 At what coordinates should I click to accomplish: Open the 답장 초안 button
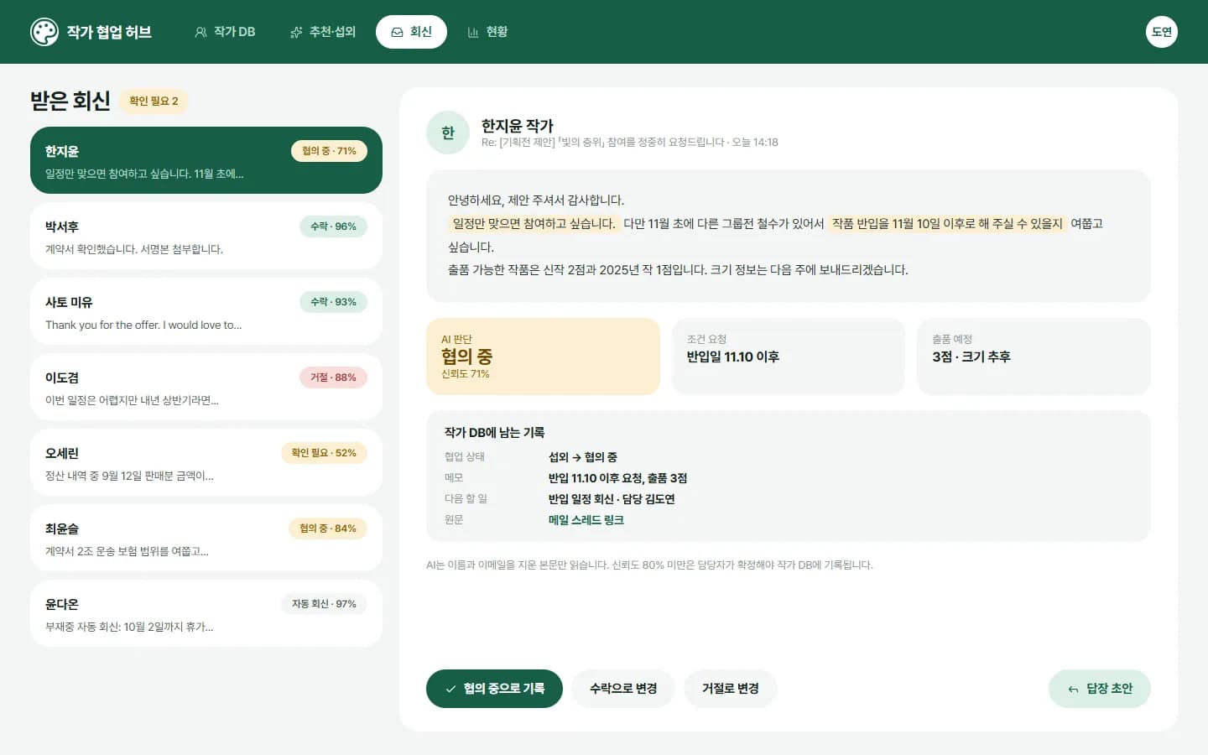pyautogui.click(x=1100, y=689)
